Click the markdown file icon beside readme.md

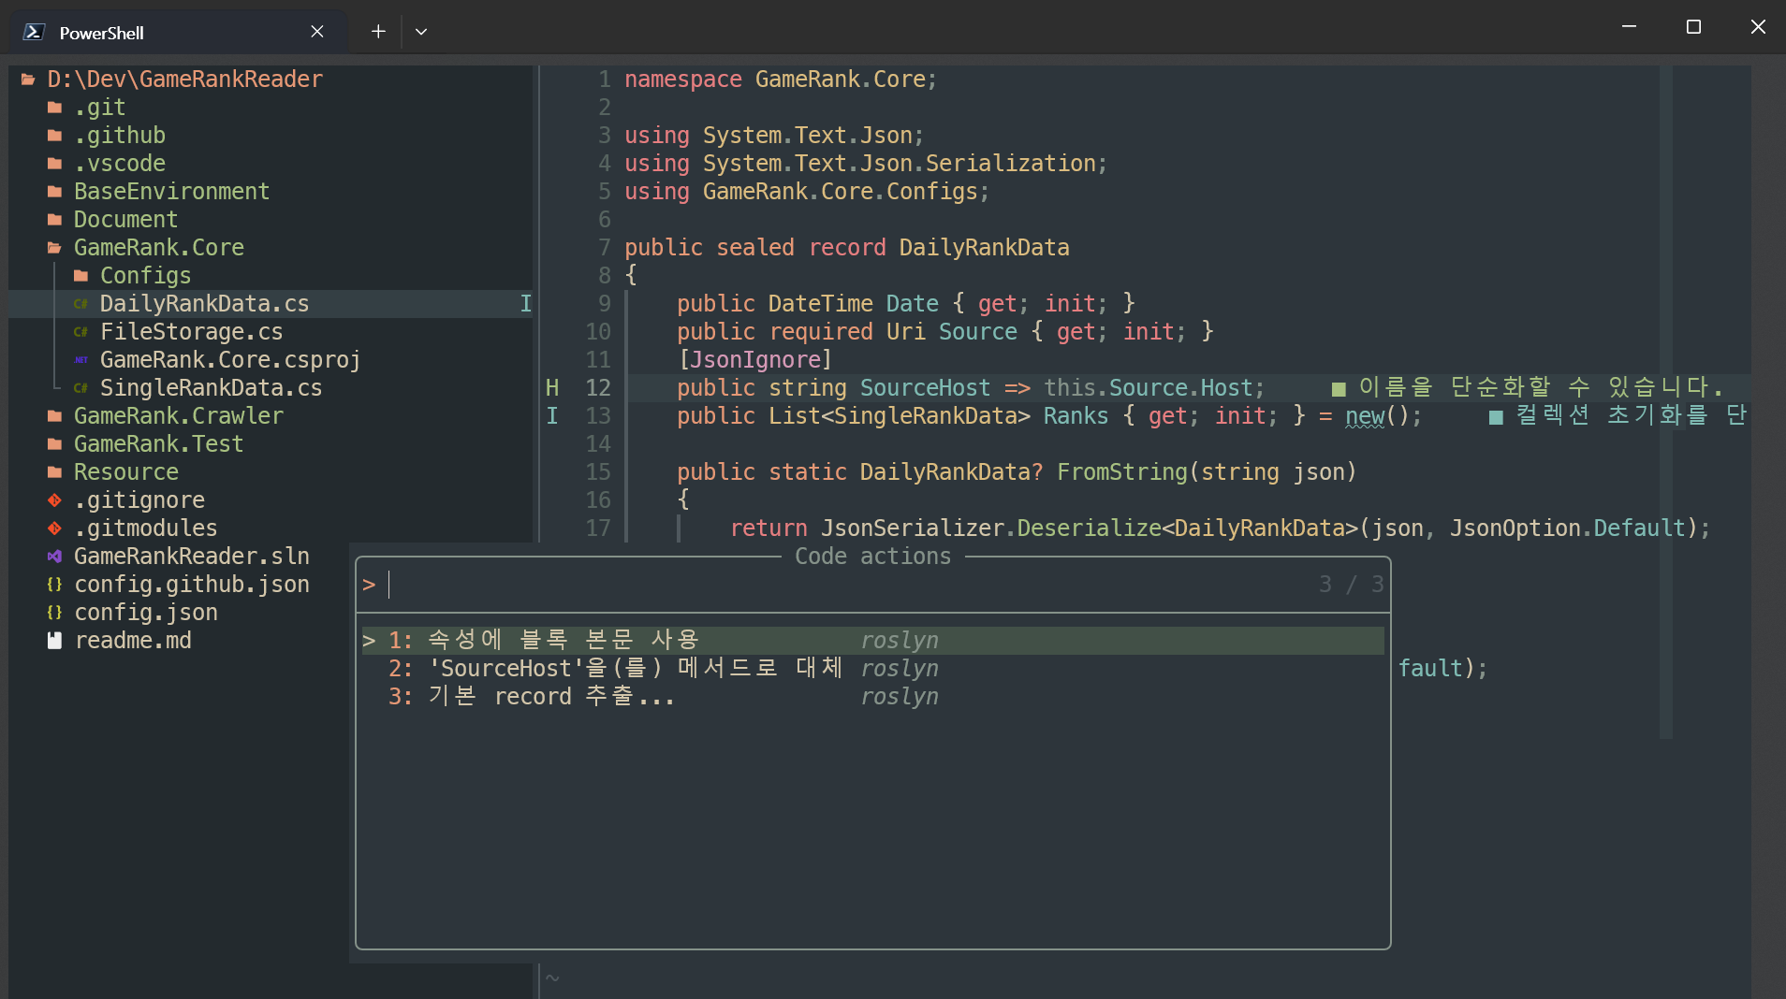(x=54, y=641)
